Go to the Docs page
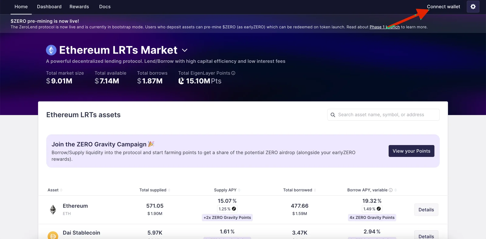 pos(105,7)
